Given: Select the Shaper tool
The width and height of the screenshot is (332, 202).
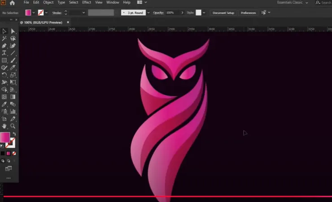Looking at the screenshot, I should [x=4, y=68].
